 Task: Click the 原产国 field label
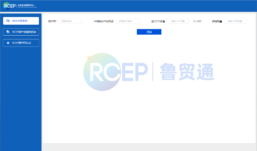(x=52, y=21)
